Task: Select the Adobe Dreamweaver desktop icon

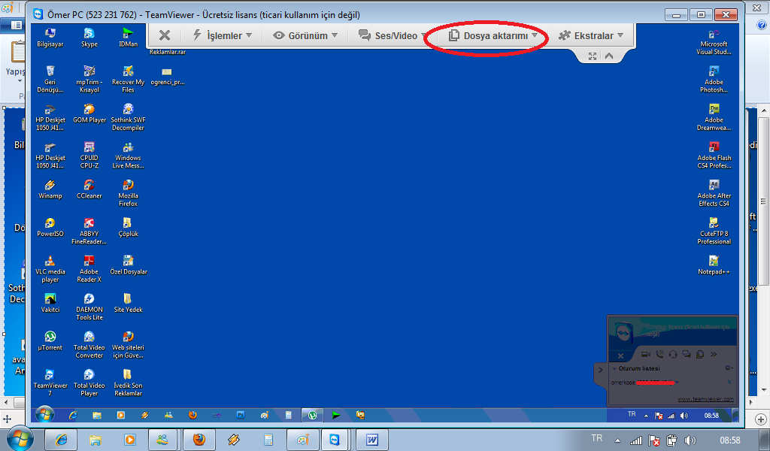Action: pos(714,117)
